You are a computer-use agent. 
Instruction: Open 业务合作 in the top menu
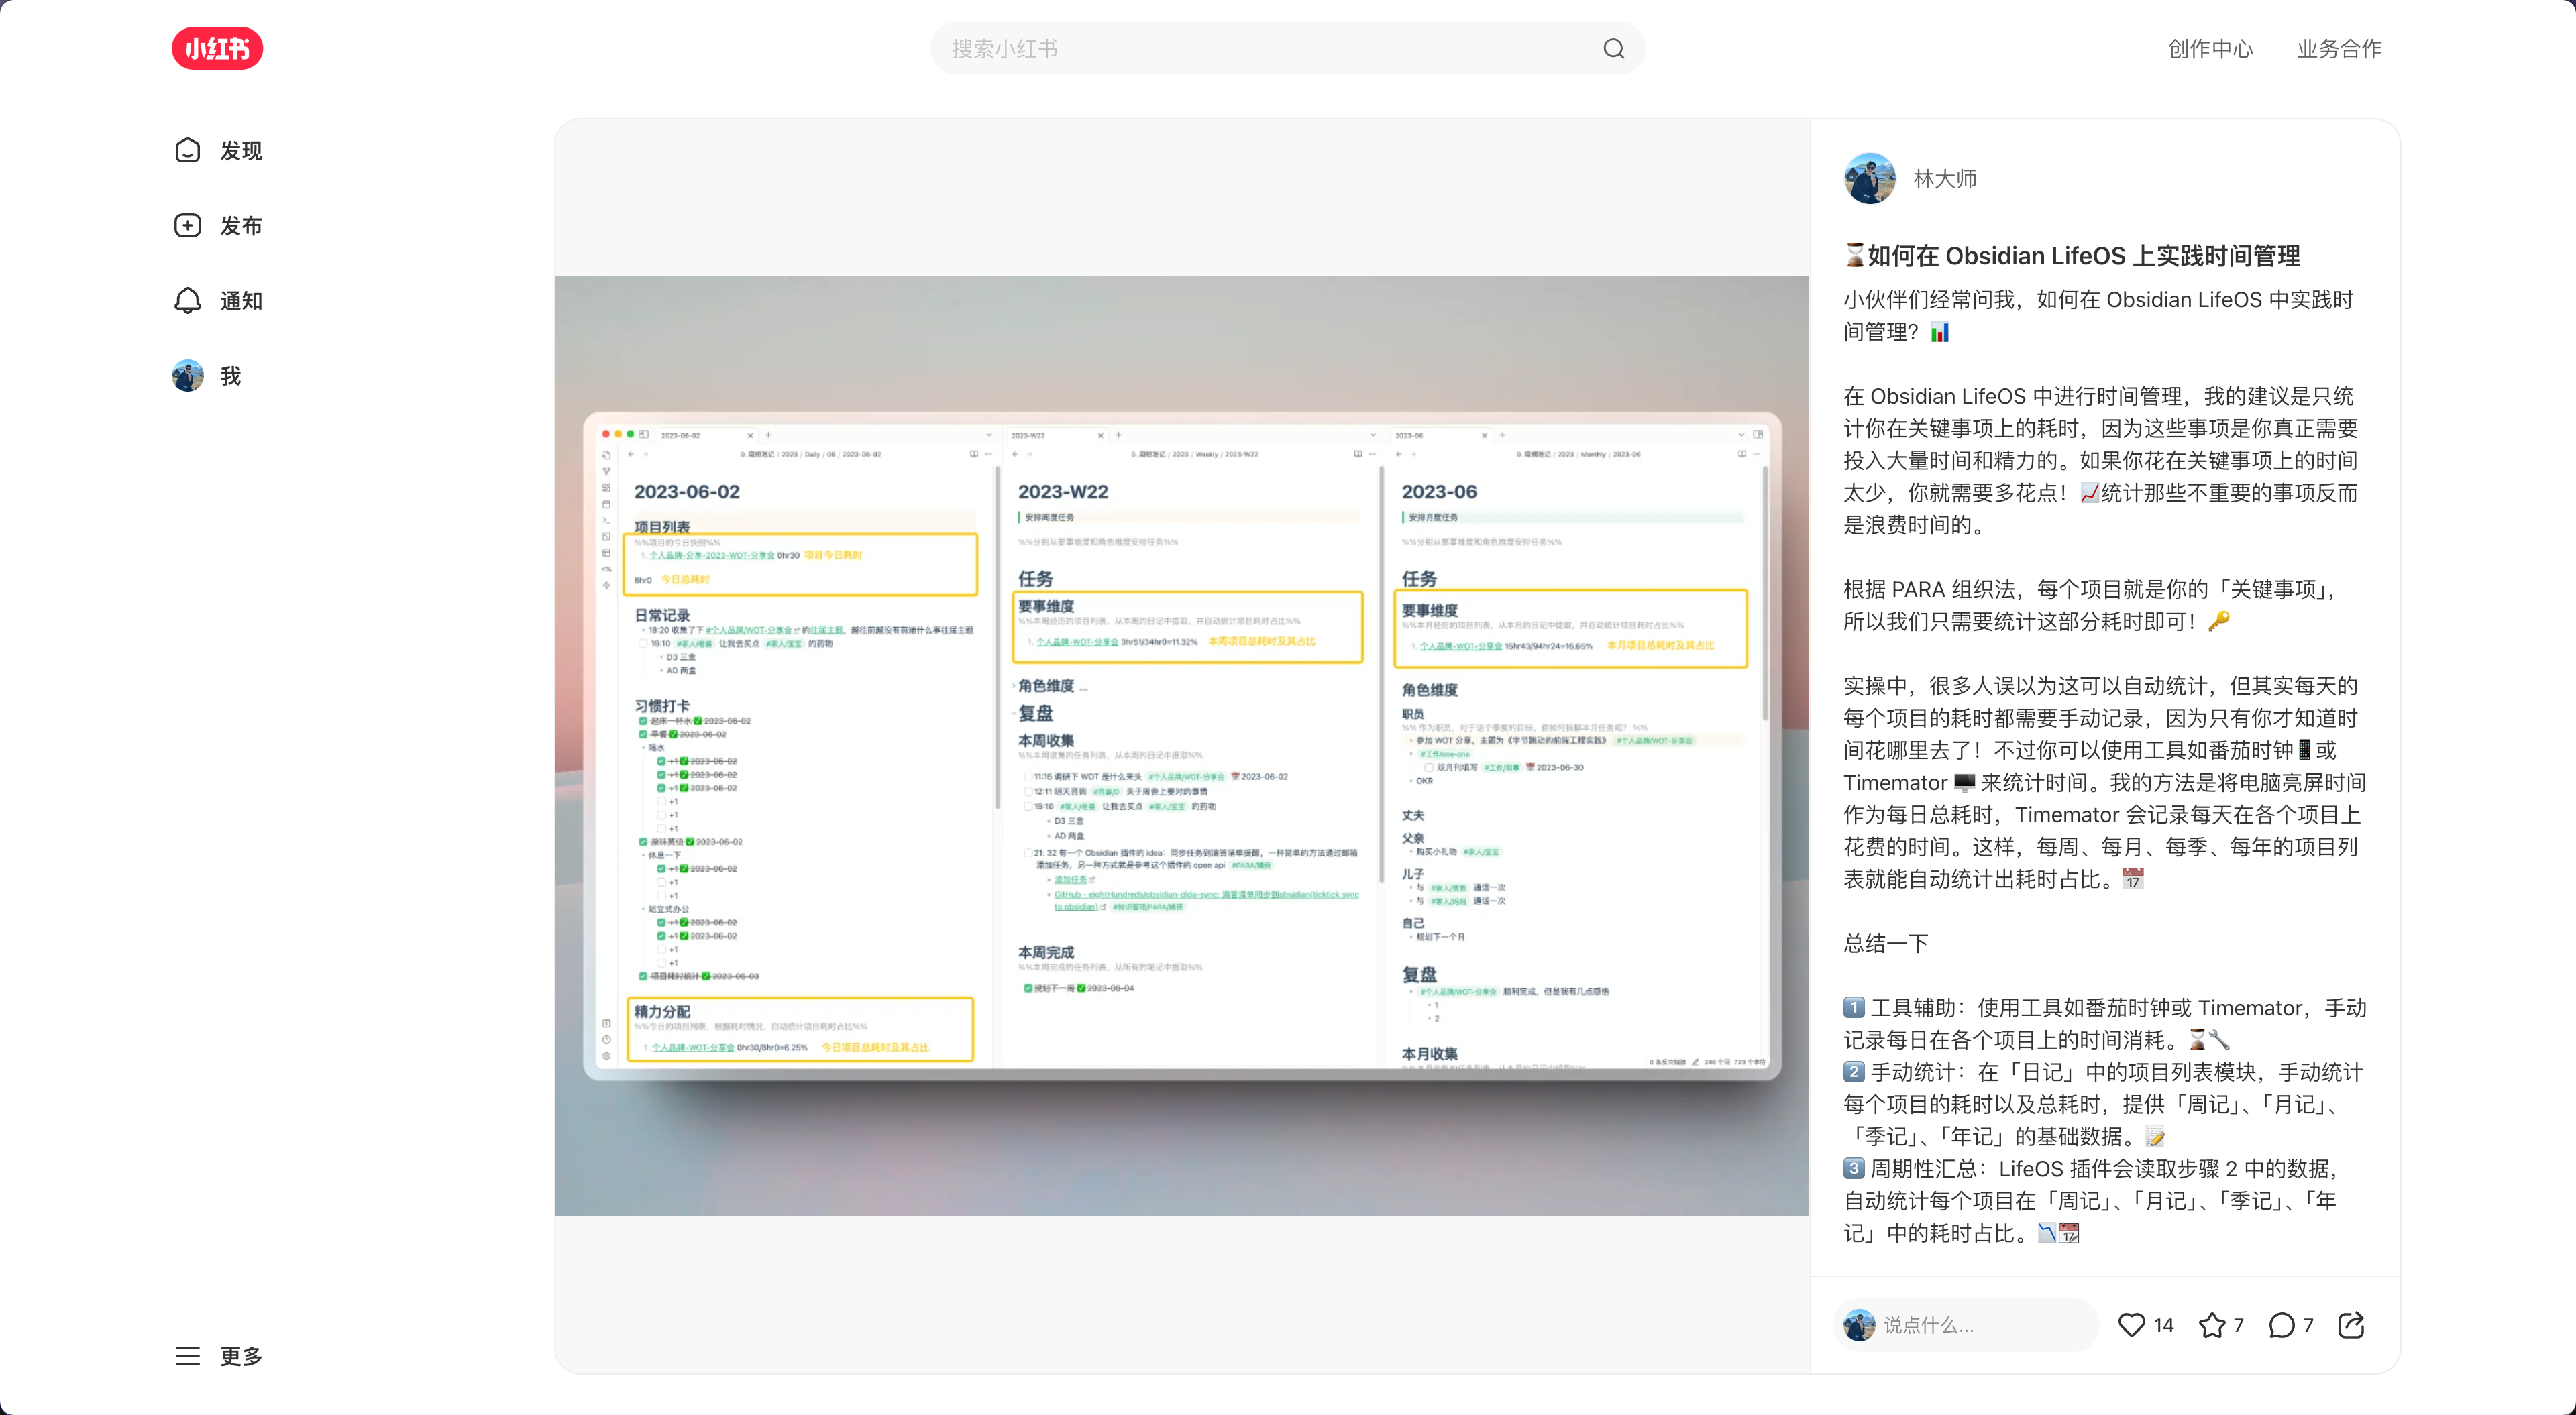(2339, 48)
